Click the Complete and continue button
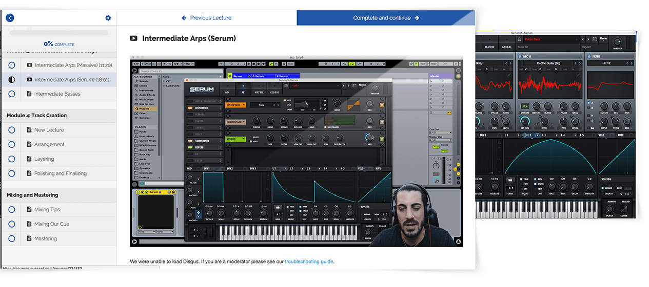The height and width of the screenshot is (287, 649). click(386, 18)
